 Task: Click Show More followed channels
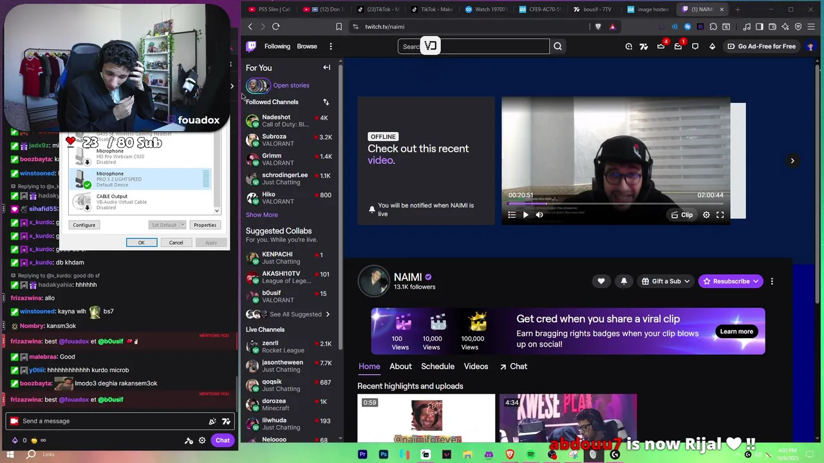tap(262, 215)
